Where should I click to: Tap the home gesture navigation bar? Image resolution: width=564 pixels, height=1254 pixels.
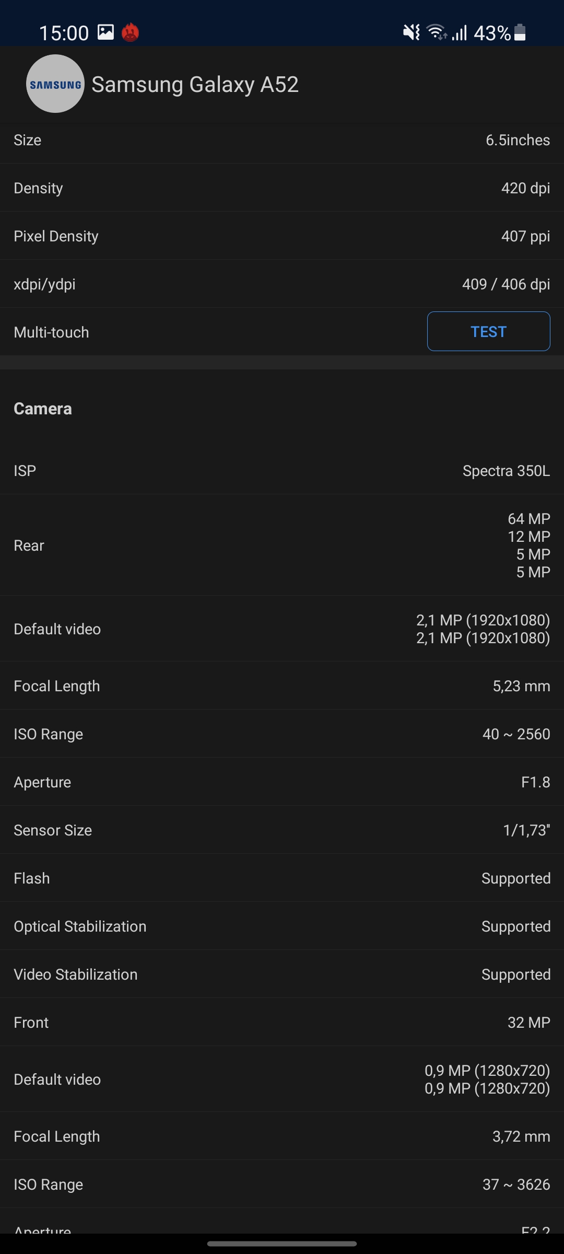point(282,1244)
